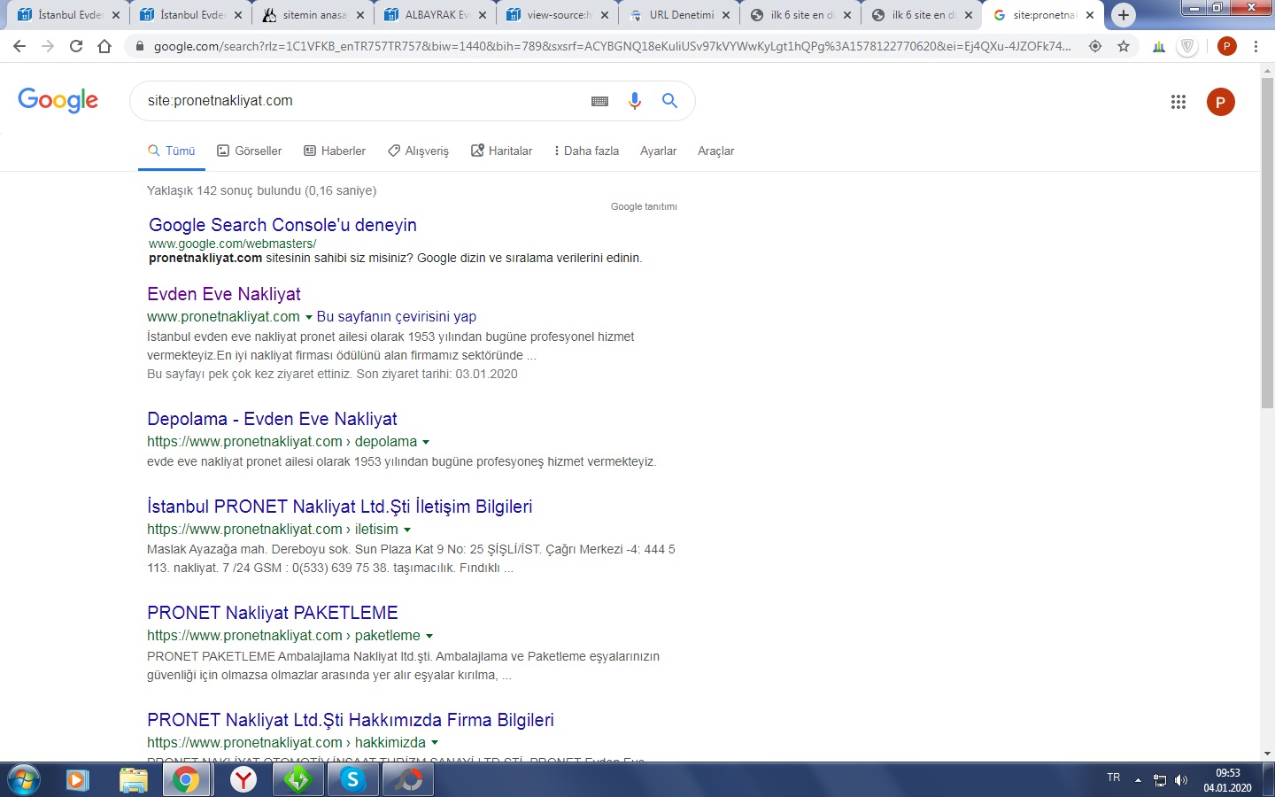Open the Google account avatar on the page

[x=1220, y=102]
